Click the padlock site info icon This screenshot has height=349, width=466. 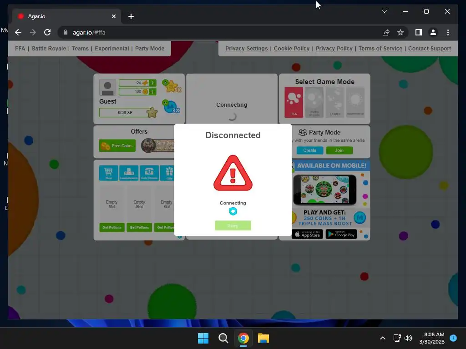(66, 32)
